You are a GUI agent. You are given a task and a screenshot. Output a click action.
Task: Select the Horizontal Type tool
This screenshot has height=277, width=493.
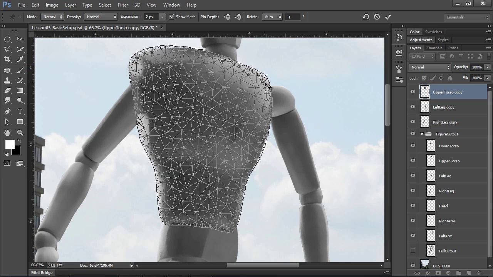[20, 112]
